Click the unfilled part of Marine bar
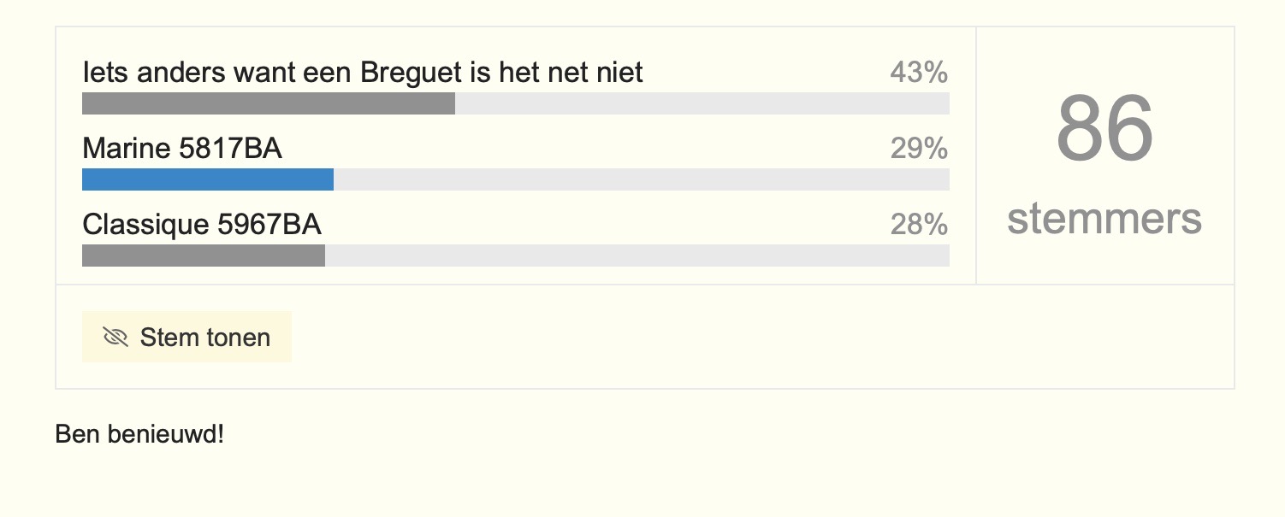1285x517 pixels. pyautogui.click(x=642, y=179)
